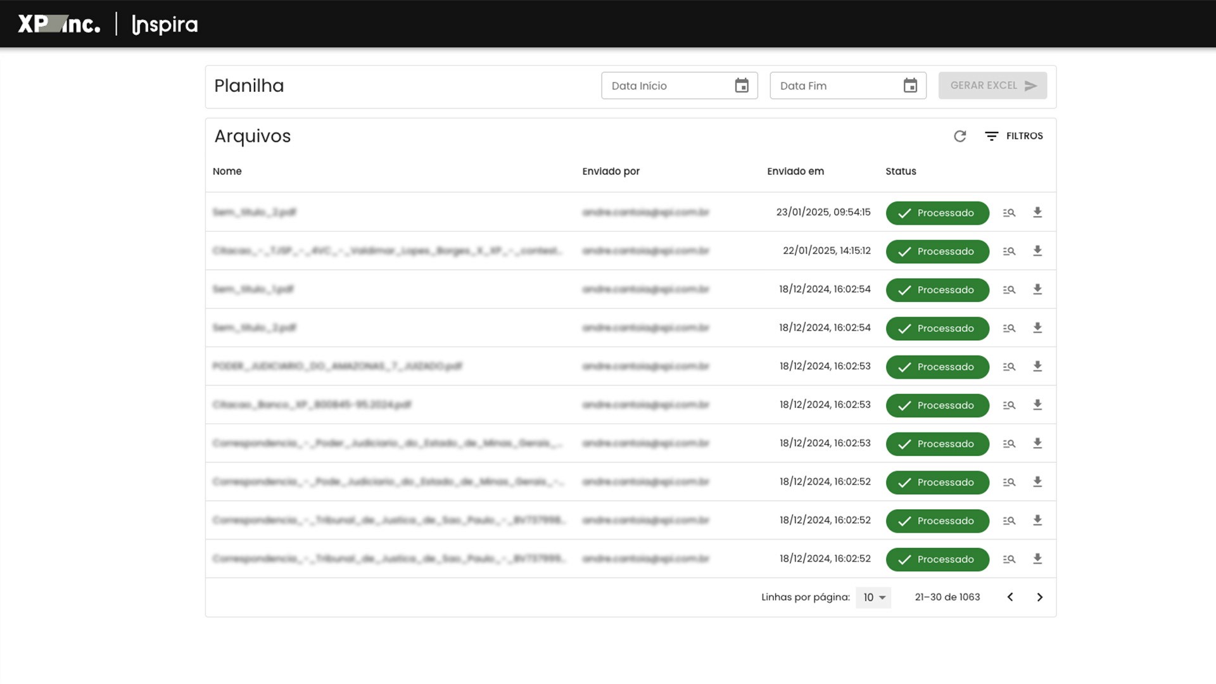Screen dimensions: 1216x684
Task: Open the Data Início calendar picker
Action: tap(742, 85)
